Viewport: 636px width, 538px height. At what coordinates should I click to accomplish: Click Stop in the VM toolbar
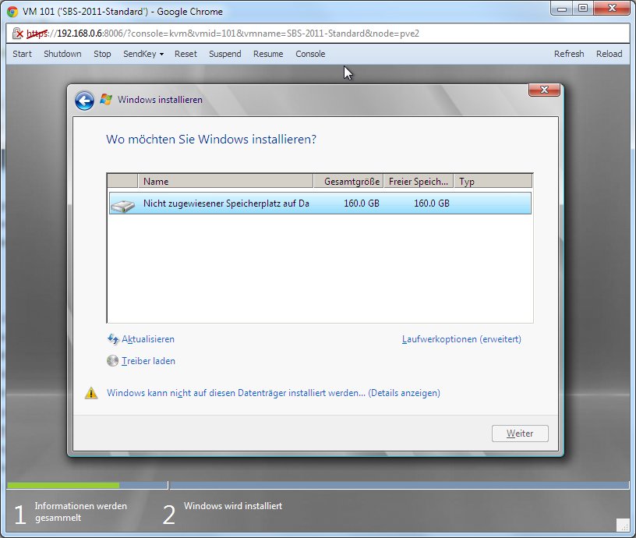tap(102, 54)
